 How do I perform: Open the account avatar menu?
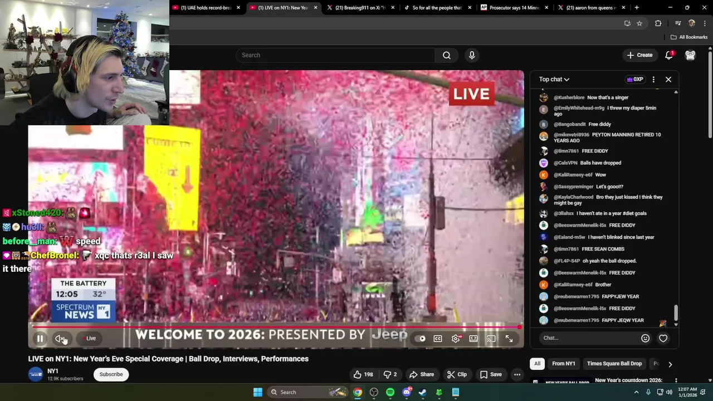[x=690, y=55]
